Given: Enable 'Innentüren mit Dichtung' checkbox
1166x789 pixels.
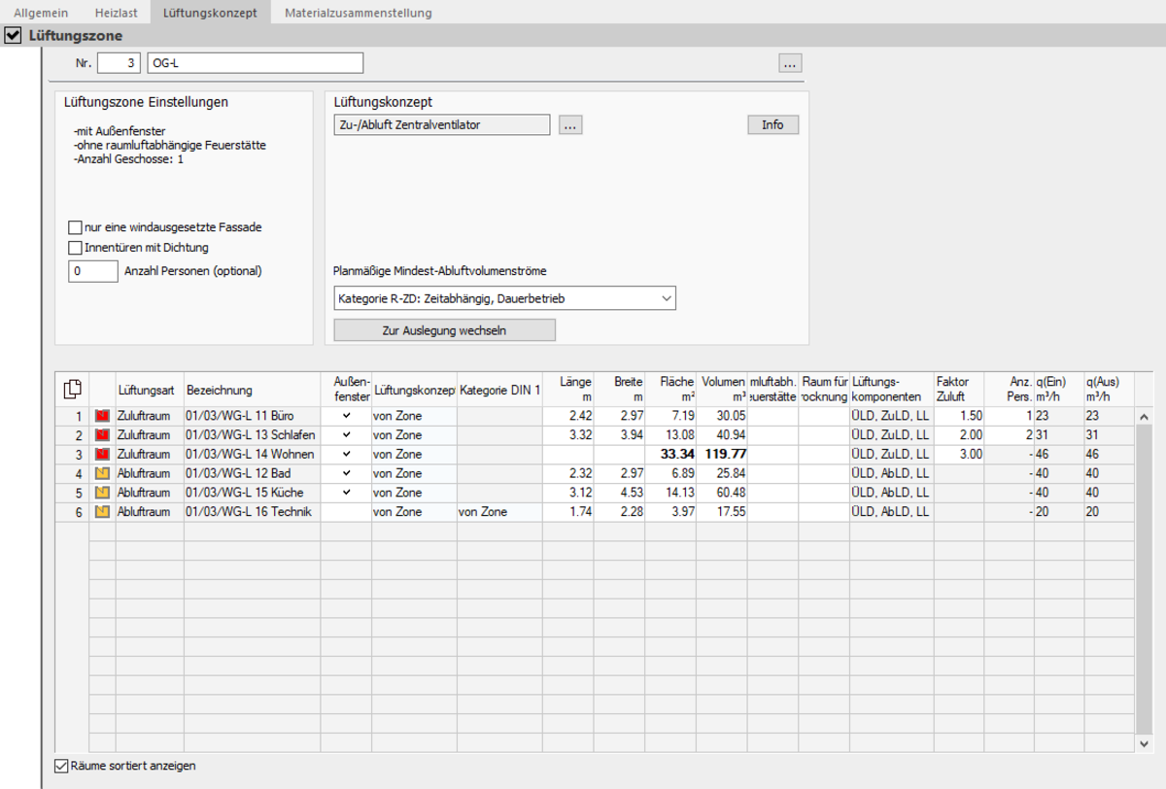Looking at the screenshot, I should 75,248.
